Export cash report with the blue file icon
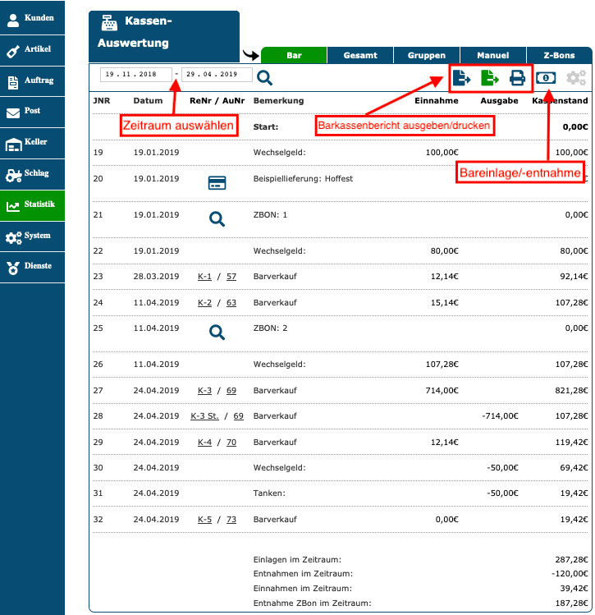The height and width of the screenshot is (615, 595). (461, 78)
